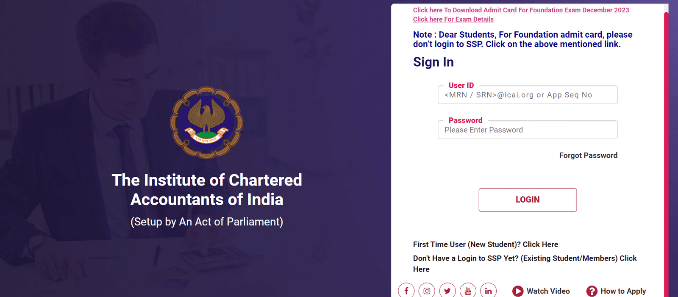Image resolution: width=678 pixels, height=297 pixels.
Task: Click the question mark How to Apply icon
Action: (x=592, y=291)
